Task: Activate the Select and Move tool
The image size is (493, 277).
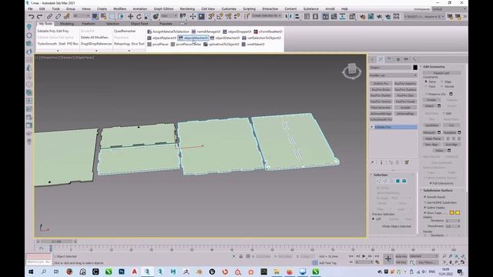Action: coord(130,16)
